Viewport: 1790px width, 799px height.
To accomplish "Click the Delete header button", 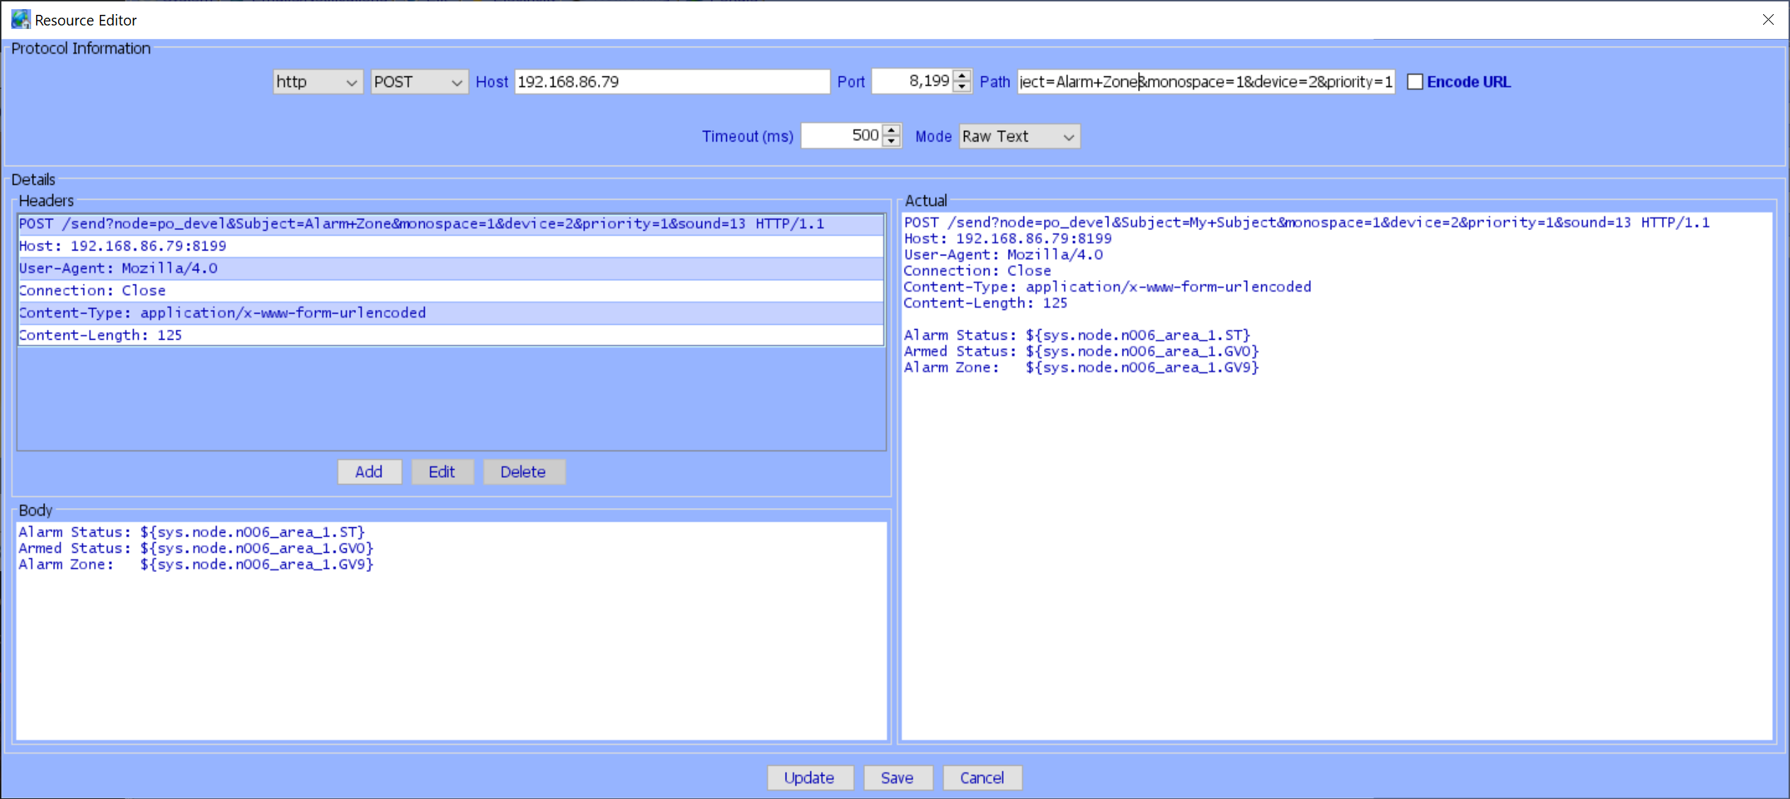I will (522, 471).
